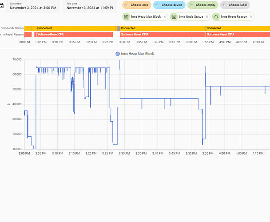The height and width of the screenshot is (222, 270).
Task: Click the Choose label button
Action: pos(235,5)
